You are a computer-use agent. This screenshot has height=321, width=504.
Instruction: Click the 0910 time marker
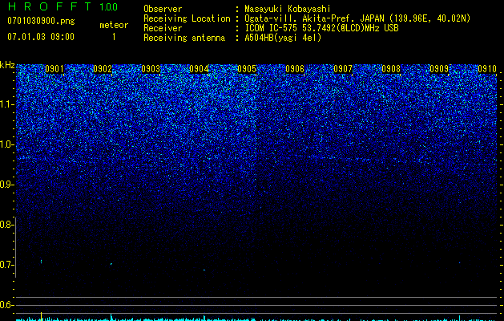tap(487, 69)
